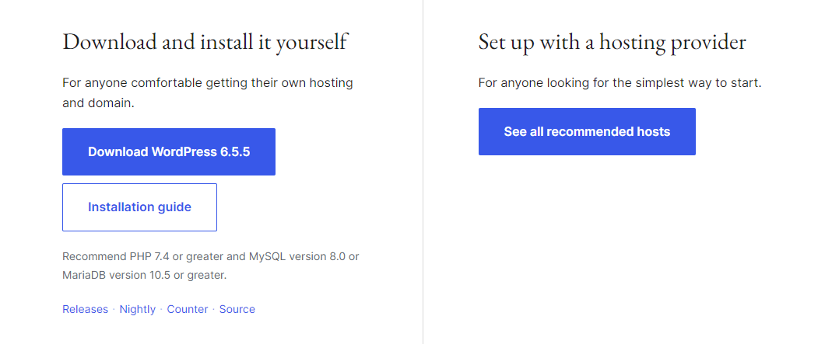Click the "MariaDB version 10.5" text
Viewport: 839px width, 344px height.
125,275
